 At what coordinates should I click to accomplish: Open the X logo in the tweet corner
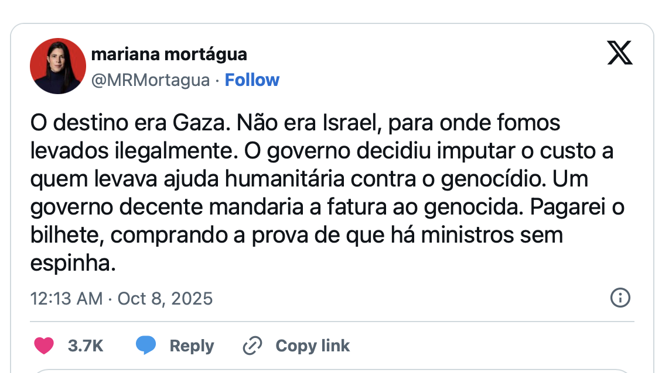click(620, 54)
